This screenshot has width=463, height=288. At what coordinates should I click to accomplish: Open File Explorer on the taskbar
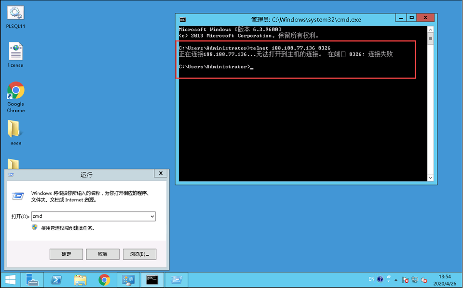click(x=81, y=280)
